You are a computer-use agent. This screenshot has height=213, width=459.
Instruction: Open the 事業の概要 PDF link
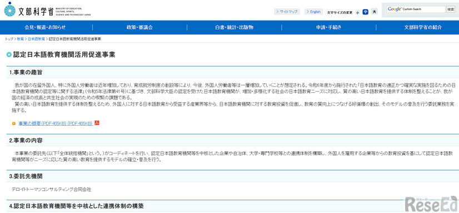pyautogui.click(x=56, y=123)
